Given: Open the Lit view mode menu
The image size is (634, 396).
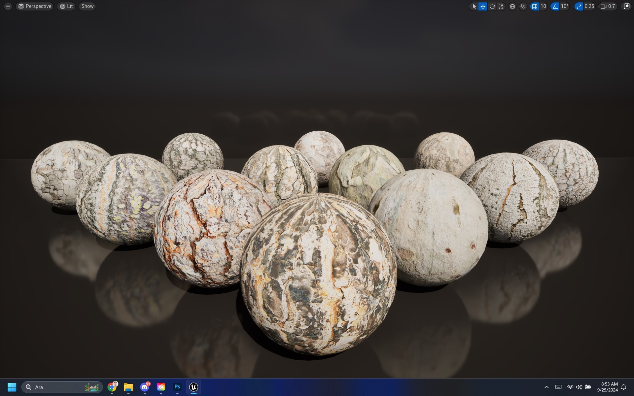Looking at the screenshot, I should (x=66, y=6).
